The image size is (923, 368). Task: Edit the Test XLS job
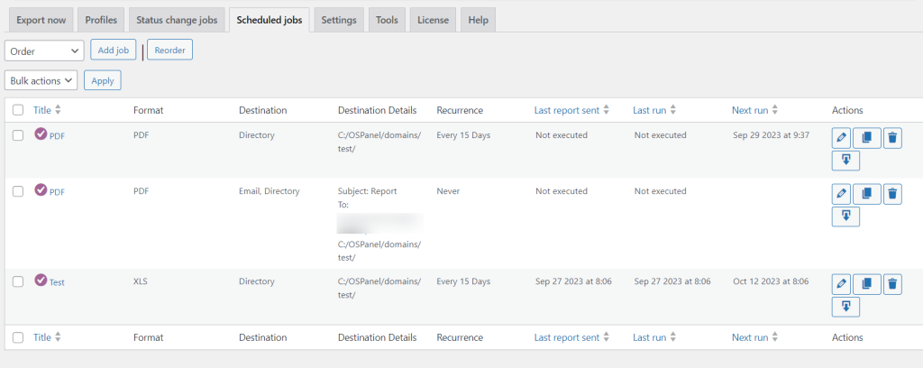[841, 284]
